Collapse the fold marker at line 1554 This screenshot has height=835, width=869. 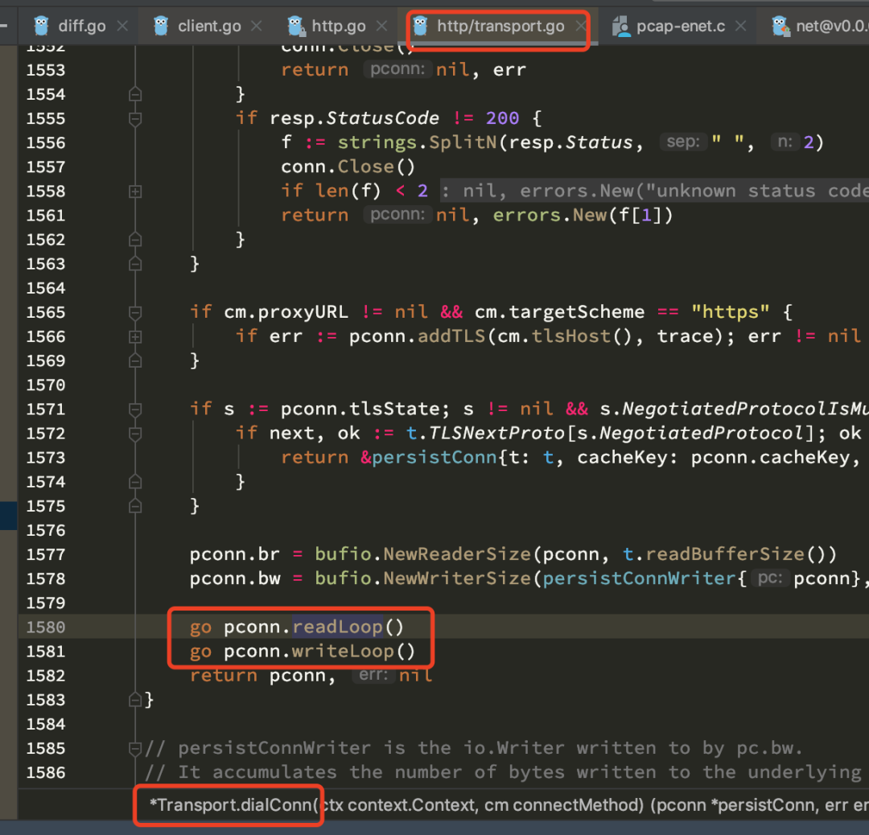[x=135, y=95]
